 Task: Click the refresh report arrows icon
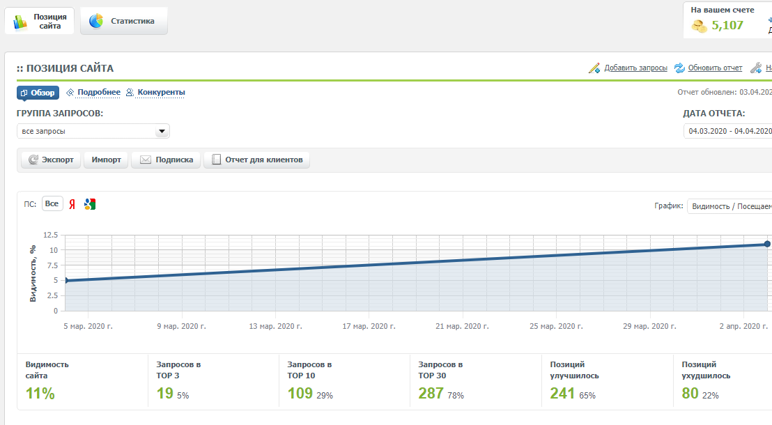point(679,68)
